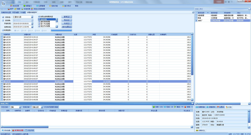Expand the 按车组 dropdown showing 汇星幼儿园
Viewport: 251px width, 135px height.
pyautogui.click(x=32, y=17)
